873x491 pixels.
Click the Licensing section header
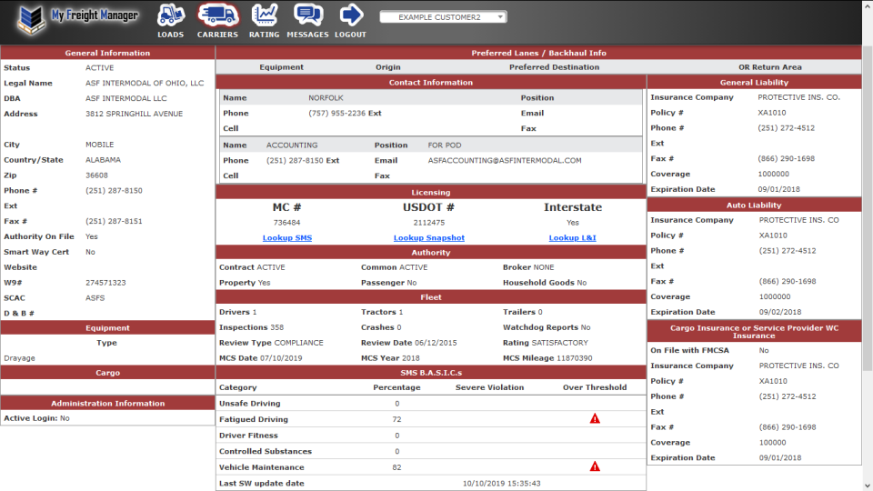(431, 192)
